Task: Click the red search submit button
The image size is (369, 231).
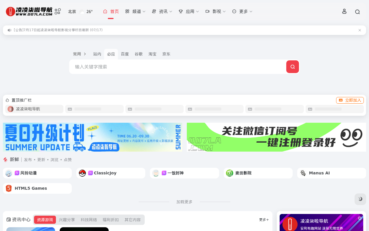Action: coord(292,67)
